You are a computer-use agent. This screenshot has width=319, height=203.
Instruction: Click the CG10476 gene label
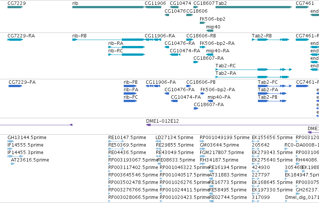pos(175,11)
